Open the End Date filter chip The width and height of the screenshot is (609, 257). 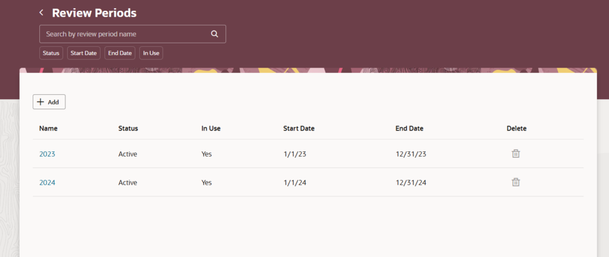[x=120, y=53]
